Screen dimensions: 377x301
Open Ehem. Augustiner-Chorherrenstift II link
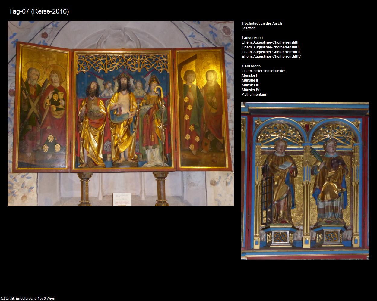271,47
